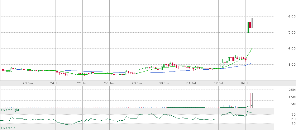The width and height of the screenshot is (296, 130).
Task: Click the RSI 70 level label
Action: pos(293,114)
